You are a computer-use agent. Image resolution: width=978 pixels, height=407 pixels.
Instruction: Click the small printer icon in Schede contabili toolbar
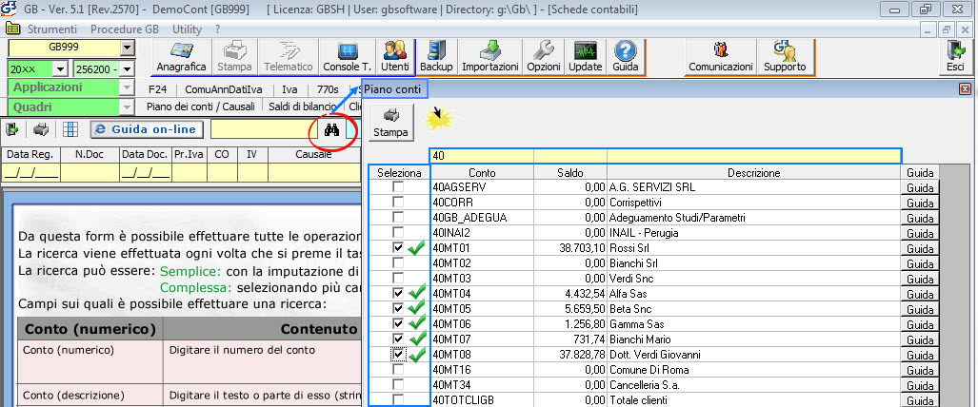coord(41,129)
